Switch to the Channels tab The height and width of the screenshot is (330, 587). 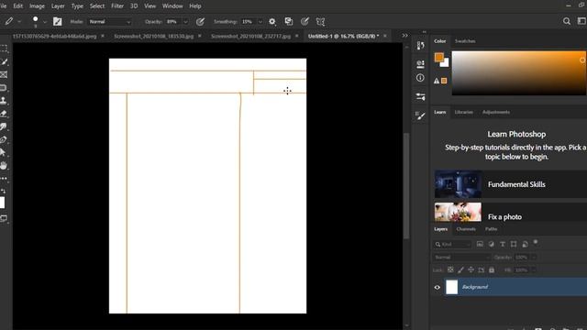pyautogui.click(x=466, y=229)
